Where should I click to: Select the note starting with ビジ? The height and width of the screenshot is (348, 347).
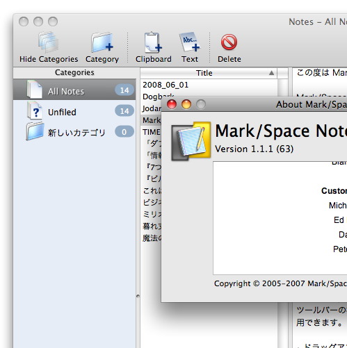coord(151,202)
